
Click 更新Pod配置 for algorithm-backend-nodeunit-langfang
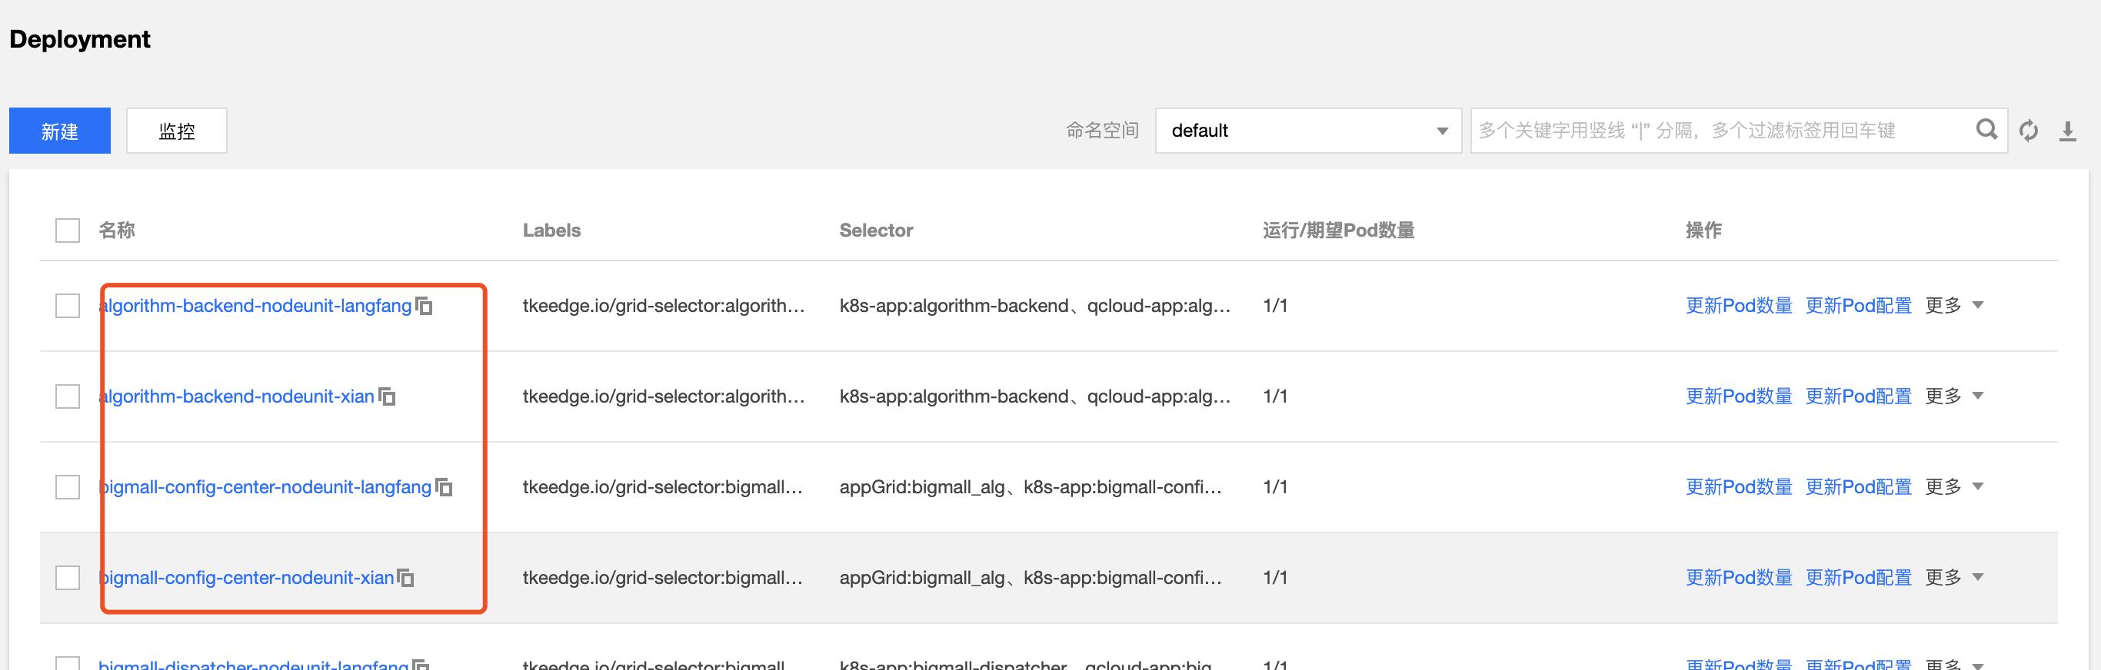(1858, 306)
